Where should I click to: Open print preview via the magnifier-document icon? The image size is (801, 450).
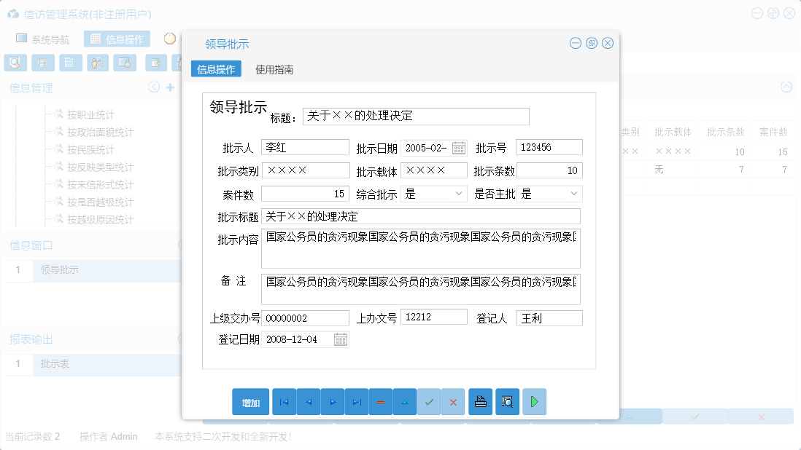506,401
